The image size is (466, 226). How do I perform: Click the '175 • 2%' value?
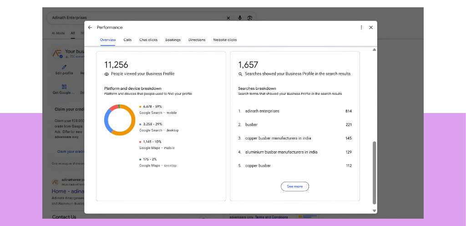[150, 159]
